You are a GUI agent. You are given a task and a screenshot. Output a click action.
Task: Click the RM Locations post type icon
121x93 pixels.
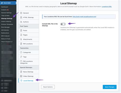21,44
